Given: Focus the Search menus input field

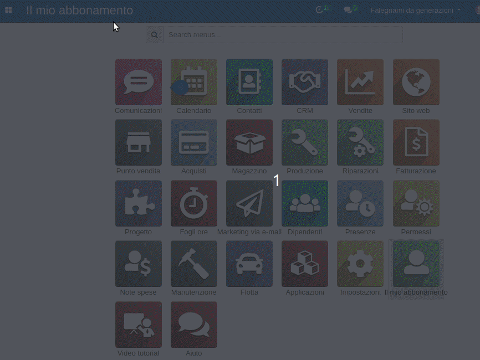Looking at the screenshot, I should tap(283, 34).
